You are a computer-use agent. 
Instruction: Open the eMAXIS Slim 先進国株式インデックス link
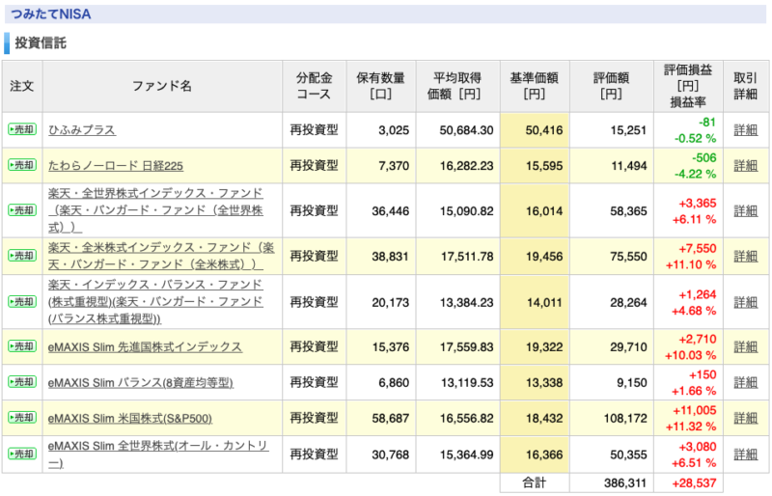click(145, 347)
